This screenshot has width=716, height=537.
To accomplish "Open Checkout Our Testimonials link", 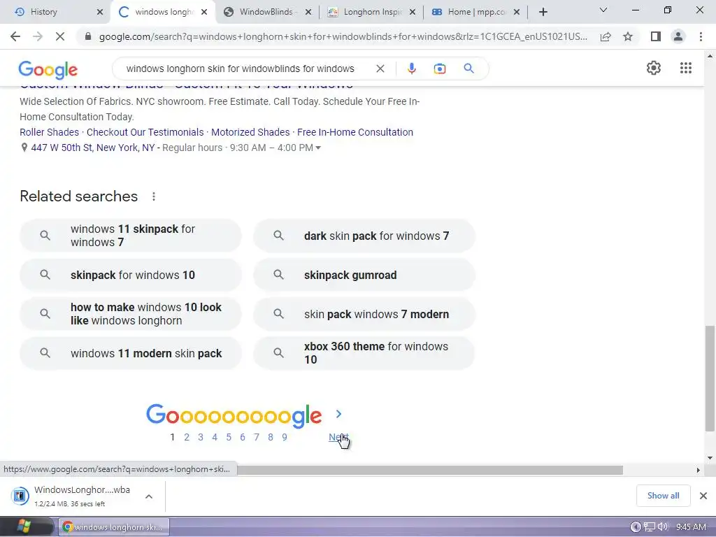I will 145,132.
